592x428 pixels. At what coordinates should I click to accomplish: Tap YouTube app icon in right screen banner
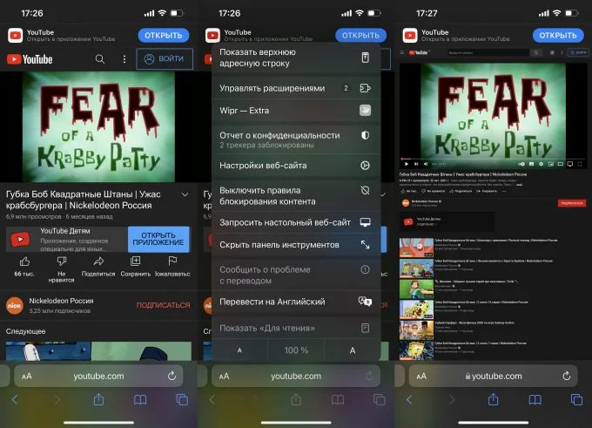[x=410, y=36]
